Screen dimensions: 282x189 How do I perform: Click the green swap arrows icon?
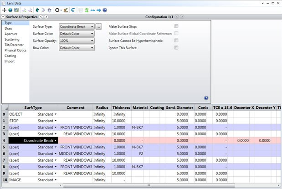point(87,10)
